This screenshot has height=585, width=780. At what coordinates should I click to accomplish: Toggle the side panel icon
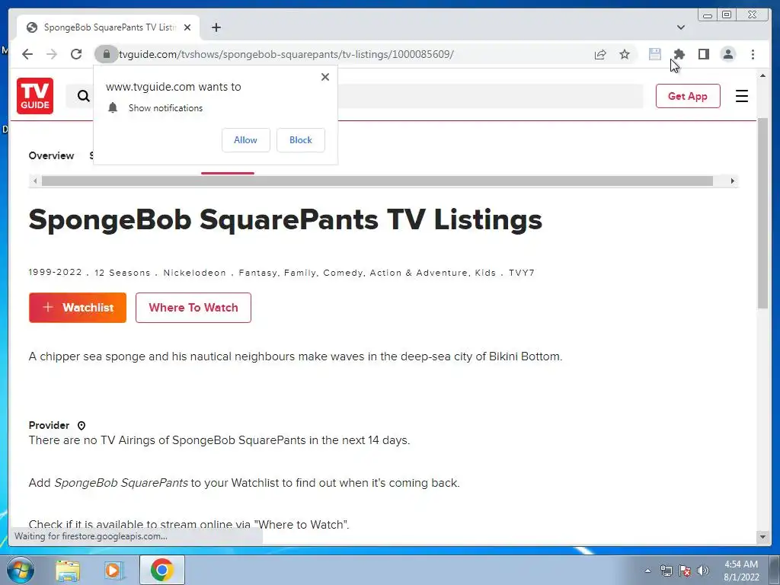703,54
